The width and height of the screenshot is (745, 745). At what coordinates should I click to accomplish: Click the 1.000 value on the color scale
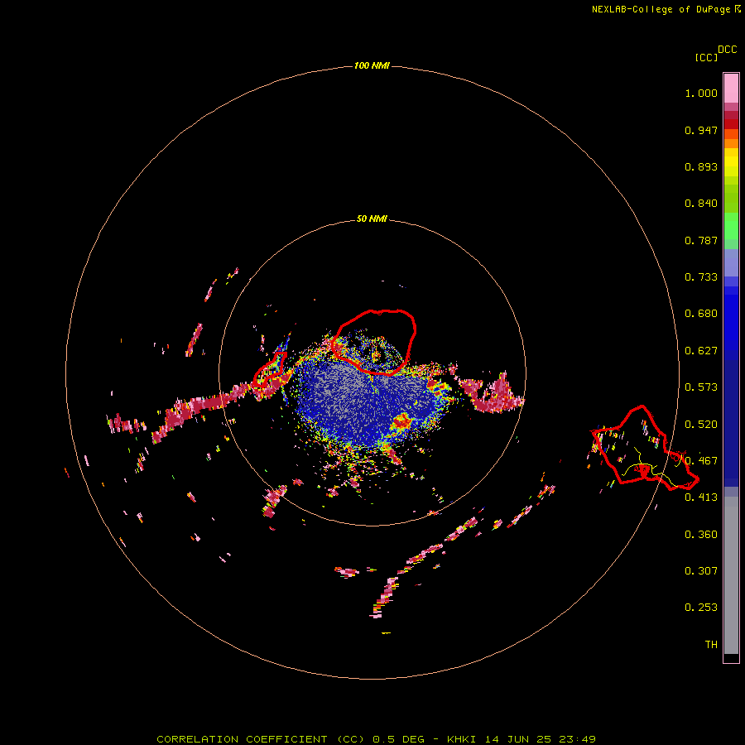pyautogui.click(x=701, y=93)
